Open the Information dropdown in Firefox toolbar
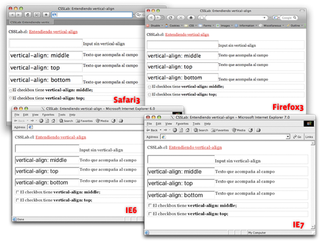This screenshot has height=243, width=321. (x=246, y=26)
